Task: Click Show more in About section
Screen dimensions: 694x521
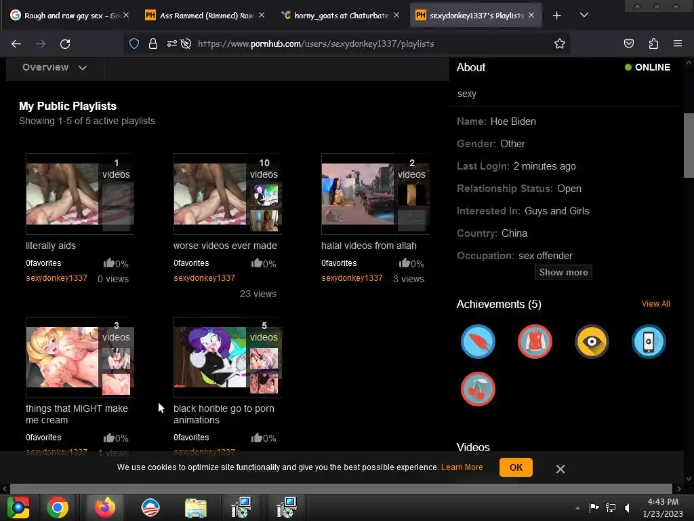Action: (563, 273)
